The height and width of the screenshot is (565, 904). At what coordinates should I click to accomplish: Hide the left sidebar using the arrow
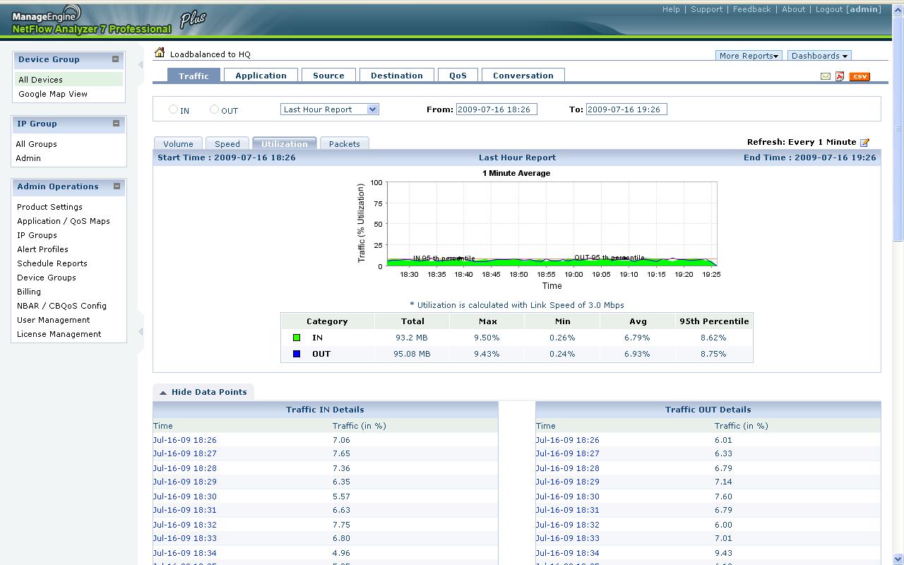[140, 65]
